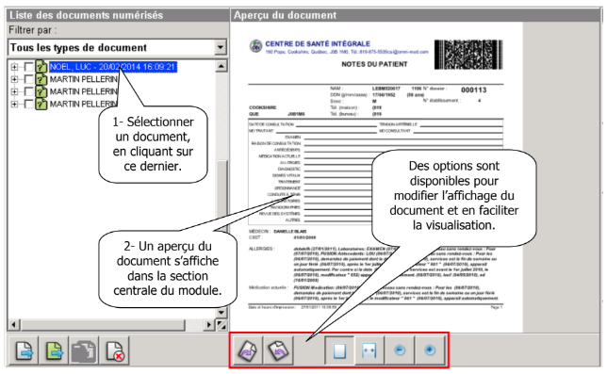Click the 'NOTES DU PATIENT' title in preview
The image size is (607, 374).
(374, 64)
